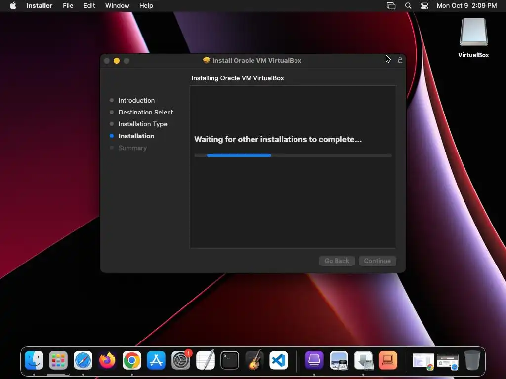506x379 pixels.
Task: Click the lock icon in installer title bar
Action: [x=400, y=60]
